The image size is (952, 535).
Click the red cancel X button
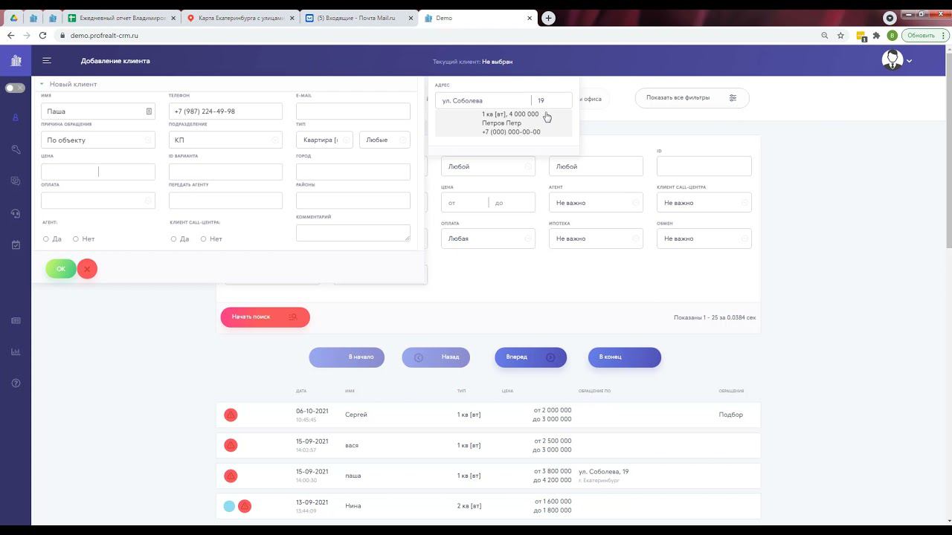click(x=87, y=269)
